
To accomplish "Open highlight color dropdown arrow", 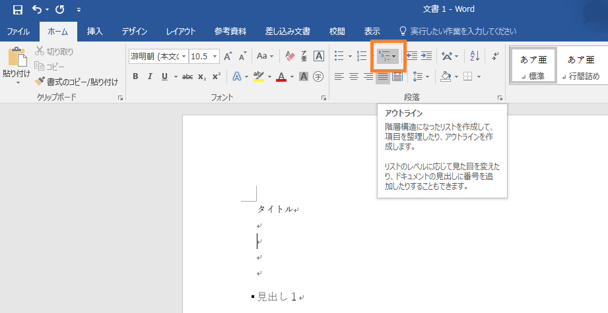I will click(x=269, y=77).
